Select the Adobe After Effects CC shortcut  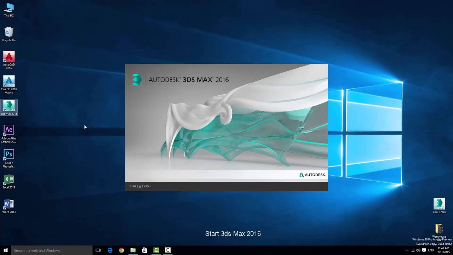pos(9,134)
